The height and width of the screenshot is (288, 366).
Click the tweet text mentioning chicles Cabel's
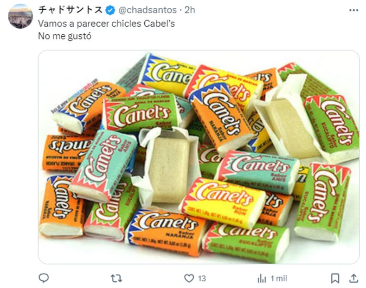point(106,23)
